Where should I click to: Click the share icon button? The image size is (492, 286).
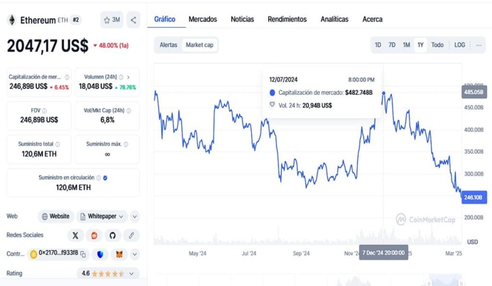pyautogui.click(x=134, y=20)
